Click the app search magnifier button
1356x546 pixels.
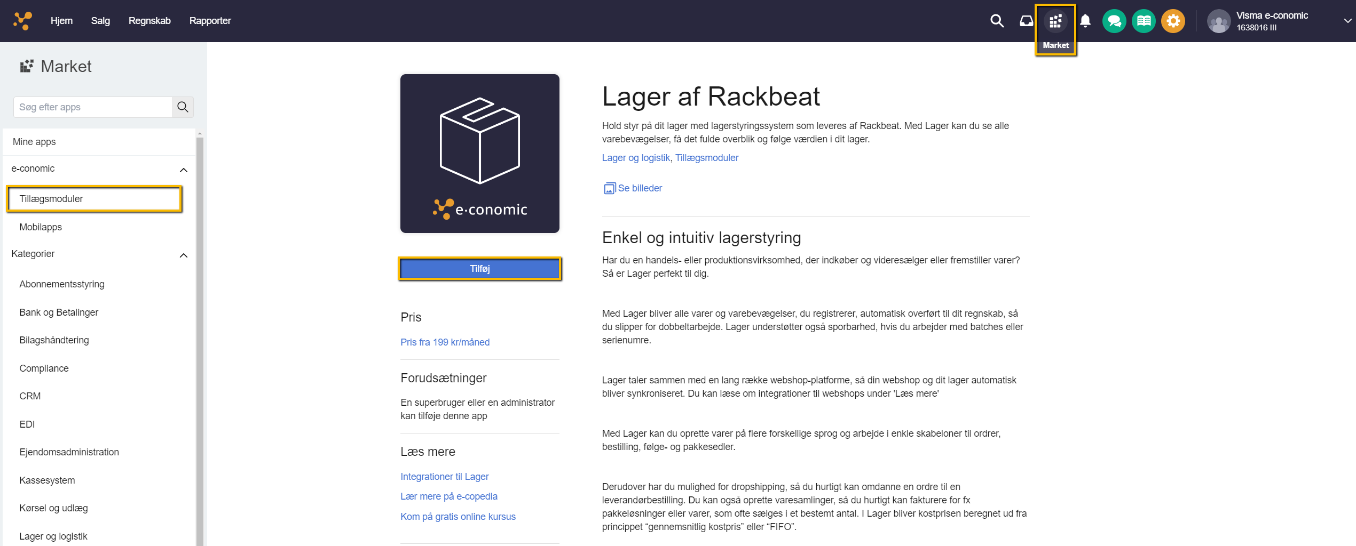coord(183,107)
